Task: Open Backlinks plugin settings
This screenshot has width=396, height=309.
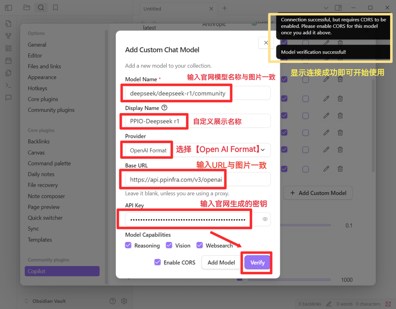Action: 39,141
